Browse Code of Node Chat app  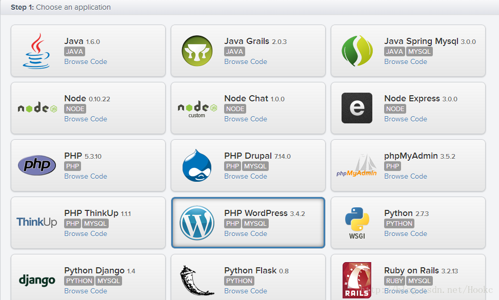[x=246, y=119]
